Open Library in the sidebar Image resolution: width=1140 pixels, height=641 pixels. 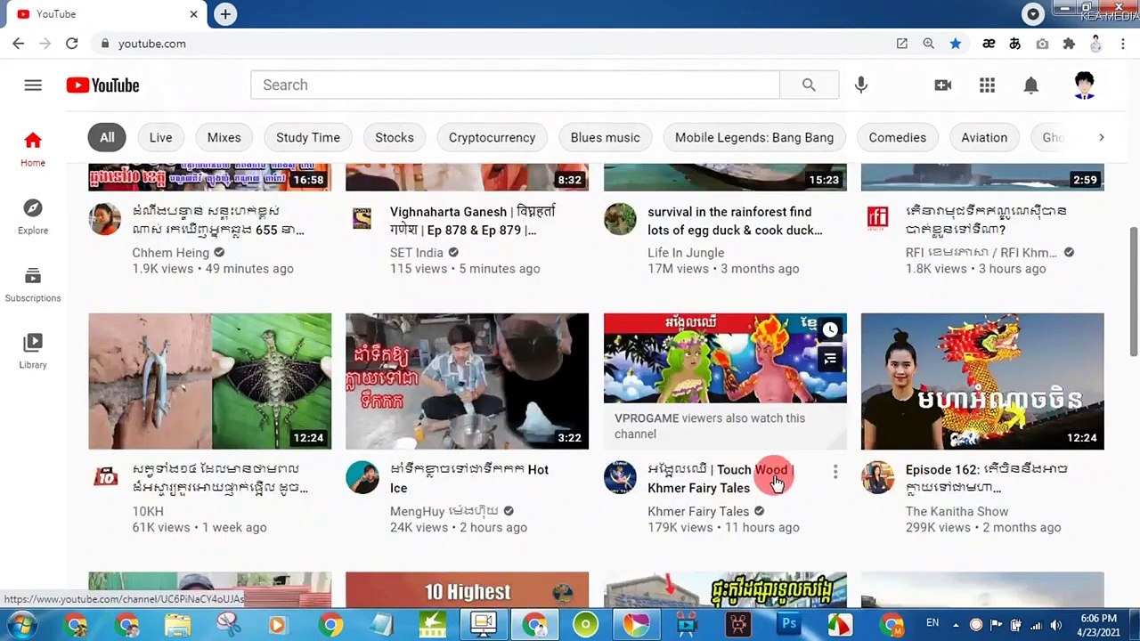(x=33, y=352)
